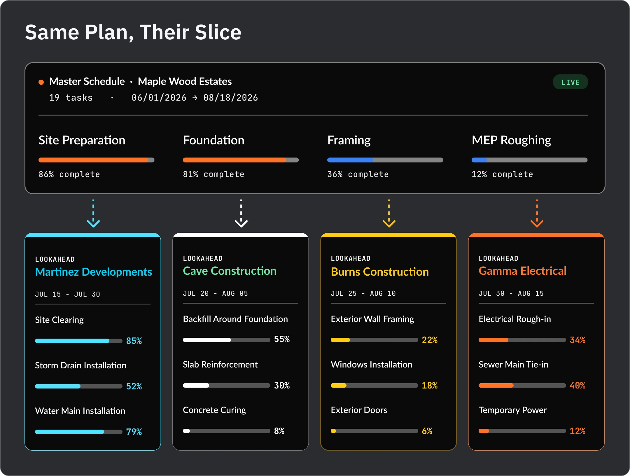Click the Windows Installation progress bar
The width and height of the screenshot is (630, 476).
[x=374, y=385]
